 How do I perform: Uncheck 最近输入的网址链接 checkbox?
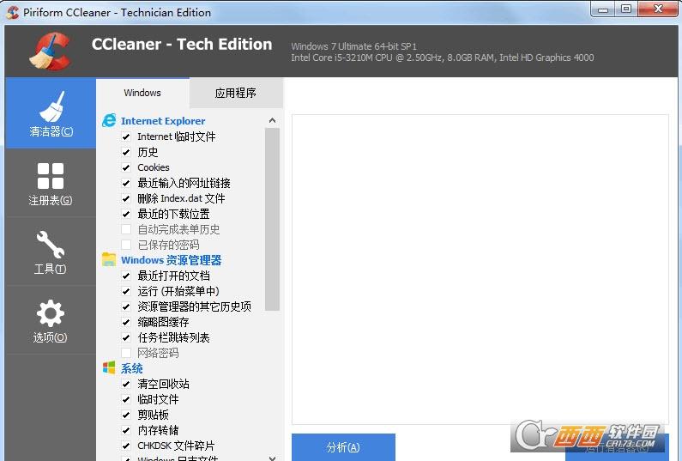click(126, 183)
